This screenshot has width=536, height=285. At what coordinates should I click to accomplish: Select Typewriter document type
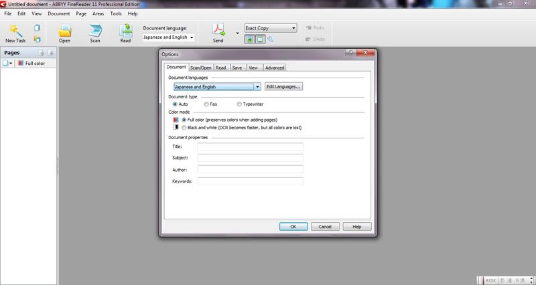point(239,104)
